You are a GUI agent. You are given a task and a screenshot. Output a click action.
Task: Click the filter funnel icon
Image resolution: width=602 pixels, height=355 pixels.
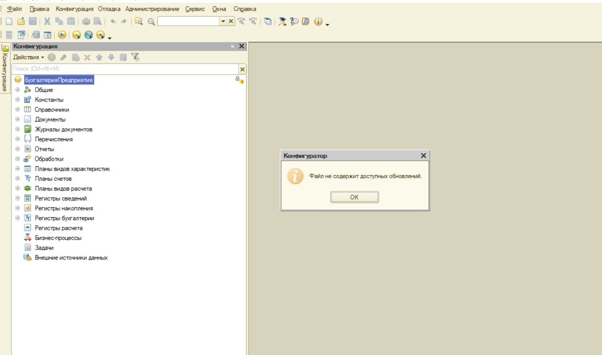pos(135,57)
